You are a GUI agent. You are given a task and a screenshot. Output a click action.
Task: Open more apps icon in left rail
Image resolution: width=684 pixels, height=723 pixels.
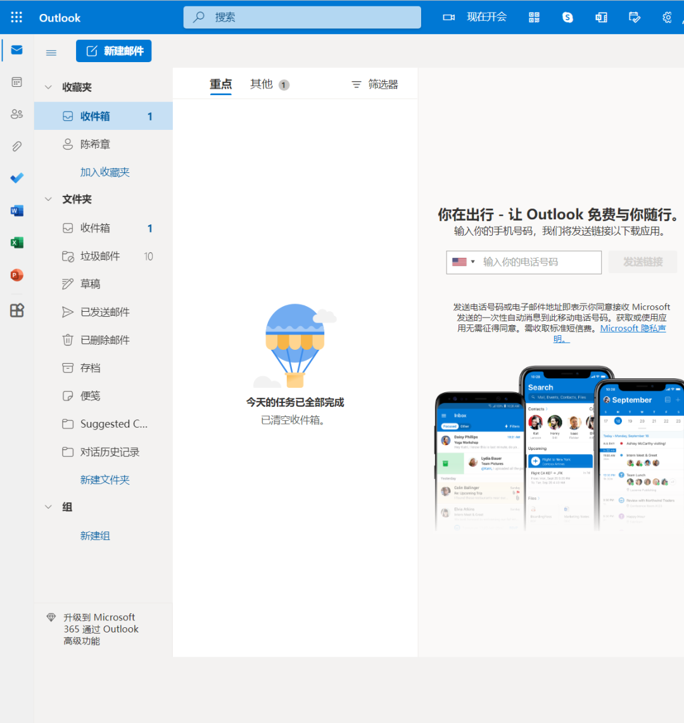point(17,310)
